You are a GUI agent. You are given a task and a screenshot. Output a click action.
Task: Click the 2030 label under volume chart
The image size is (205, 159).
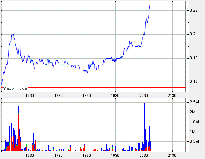[143, 155]
